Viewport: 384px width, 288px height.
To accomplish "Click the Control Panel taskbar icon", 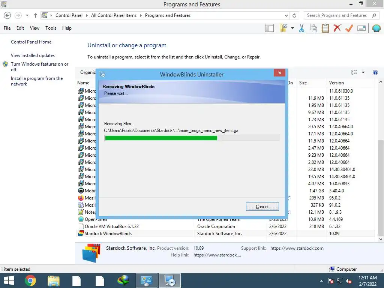I will click(147, 280).
